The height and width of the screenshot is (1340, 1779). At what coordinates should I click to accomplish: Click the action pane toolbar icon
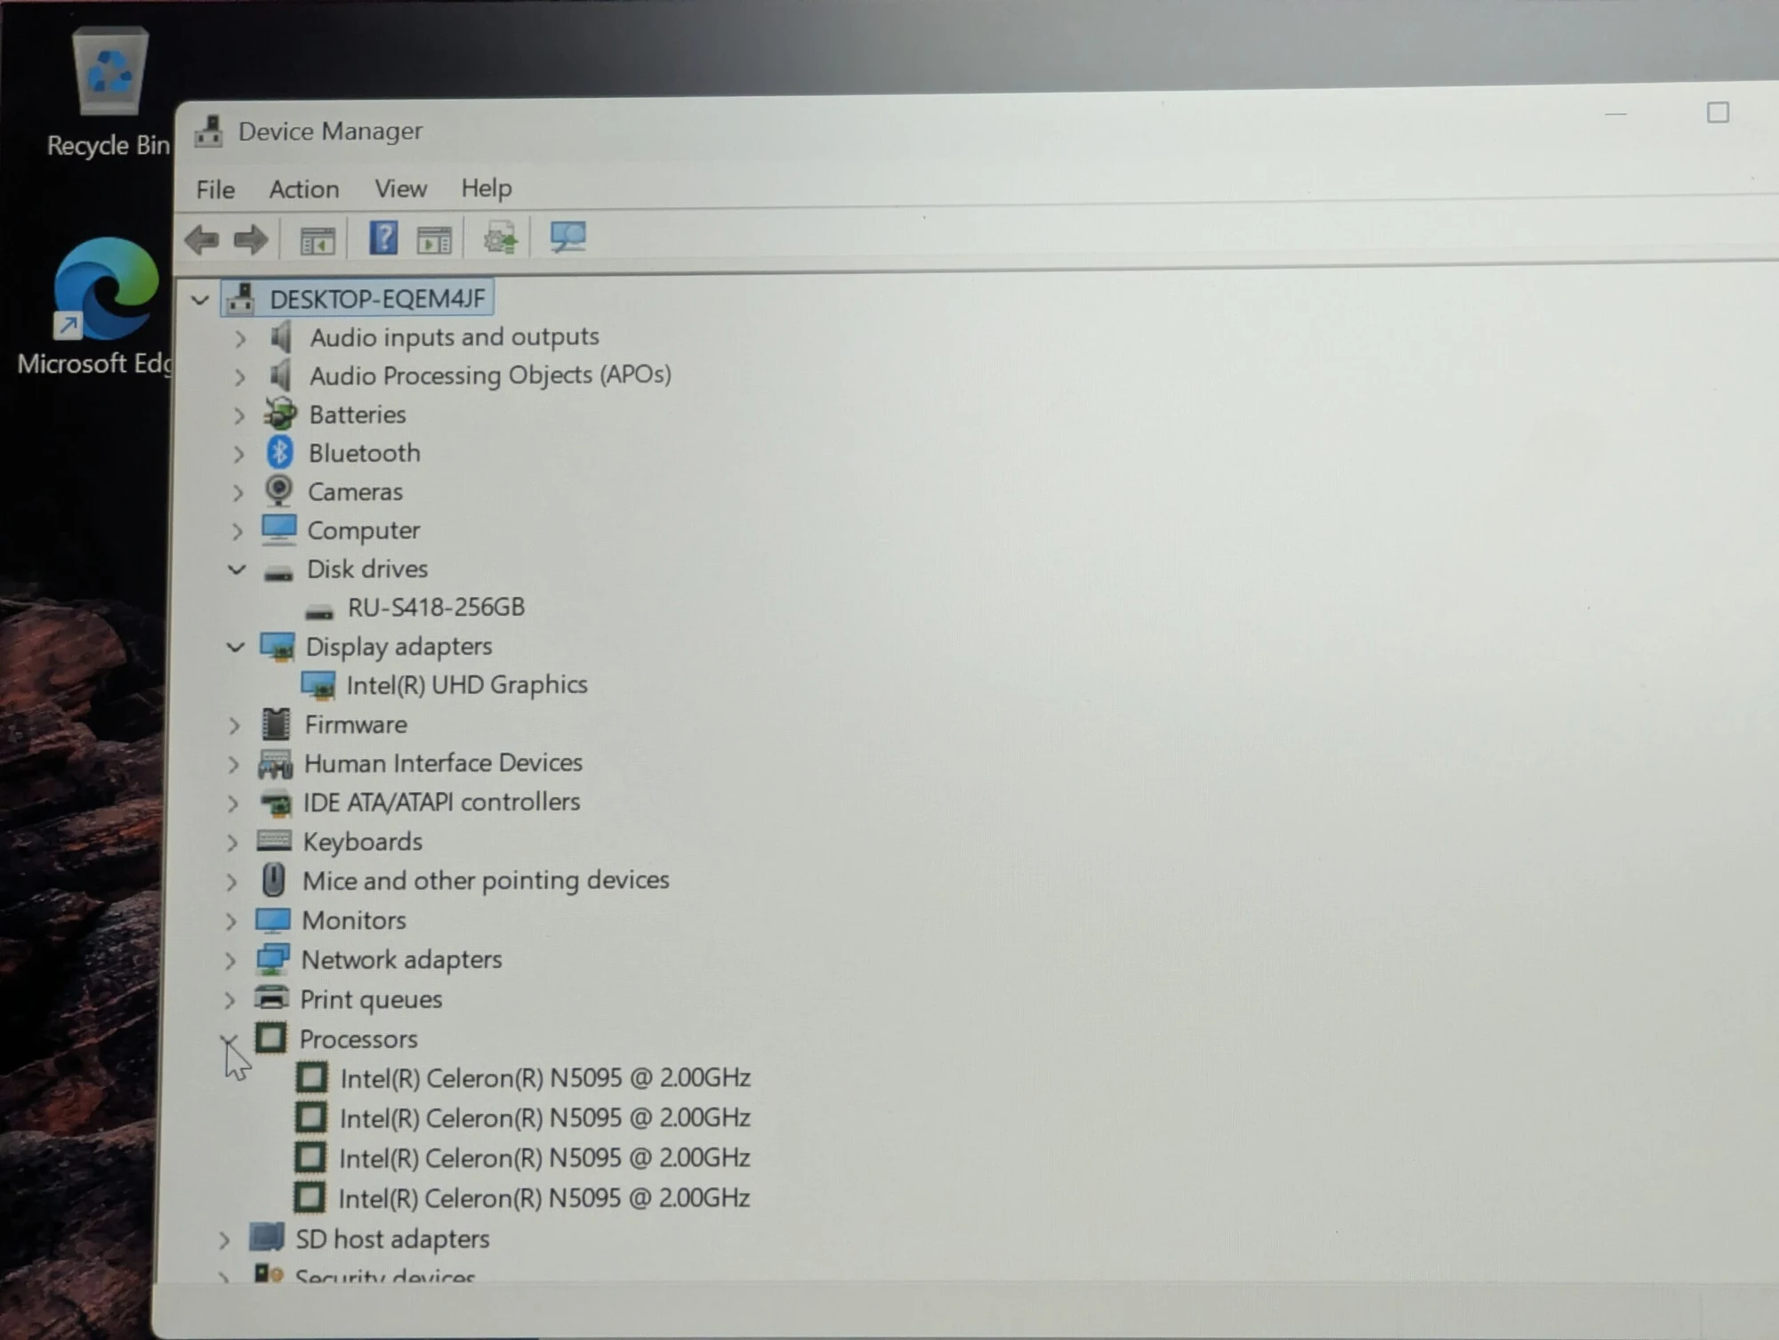(x=435, y=239)
